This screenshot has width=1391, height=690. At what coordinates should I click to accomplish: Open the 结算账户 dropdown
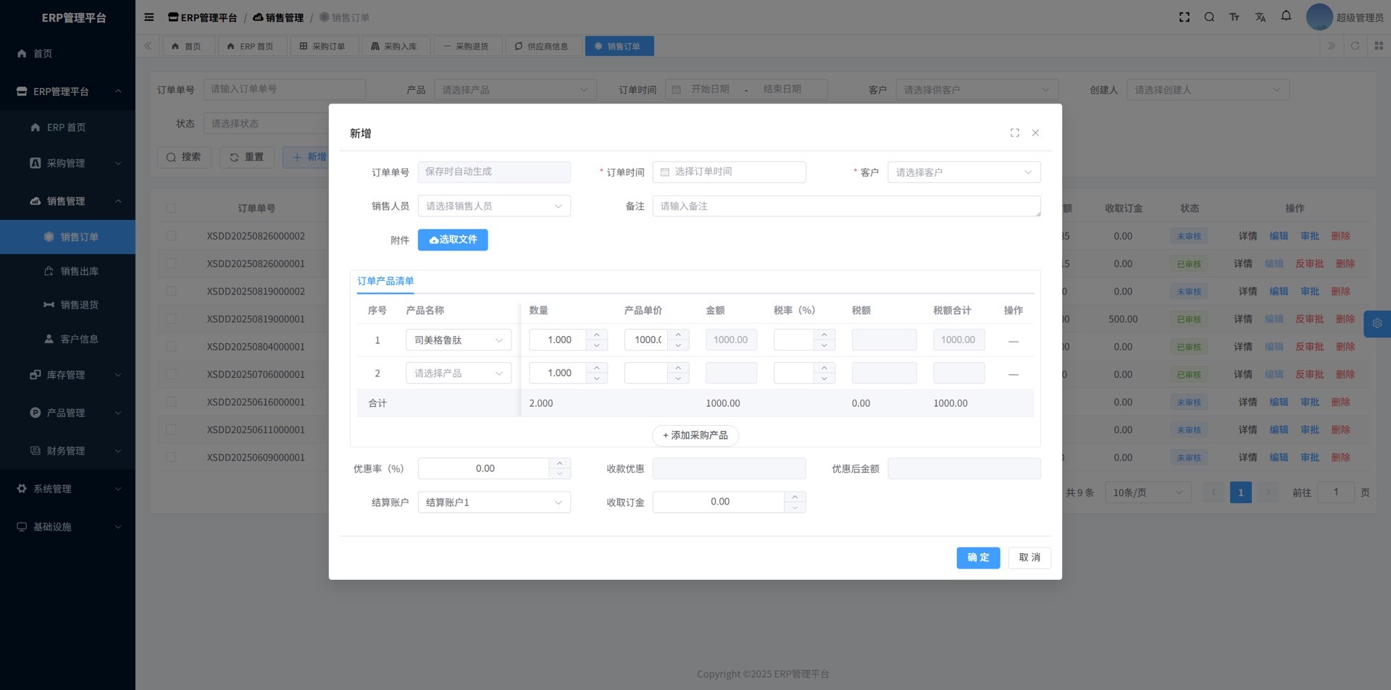(493, 502)
